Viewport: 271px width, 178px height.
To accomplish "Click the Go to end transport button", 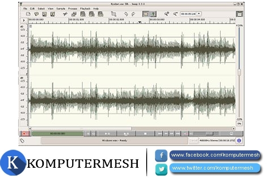I will (x=178, y=134).
